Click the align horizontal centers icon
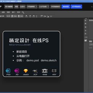This screenshot has height=93, width=93. coord(30,16)
